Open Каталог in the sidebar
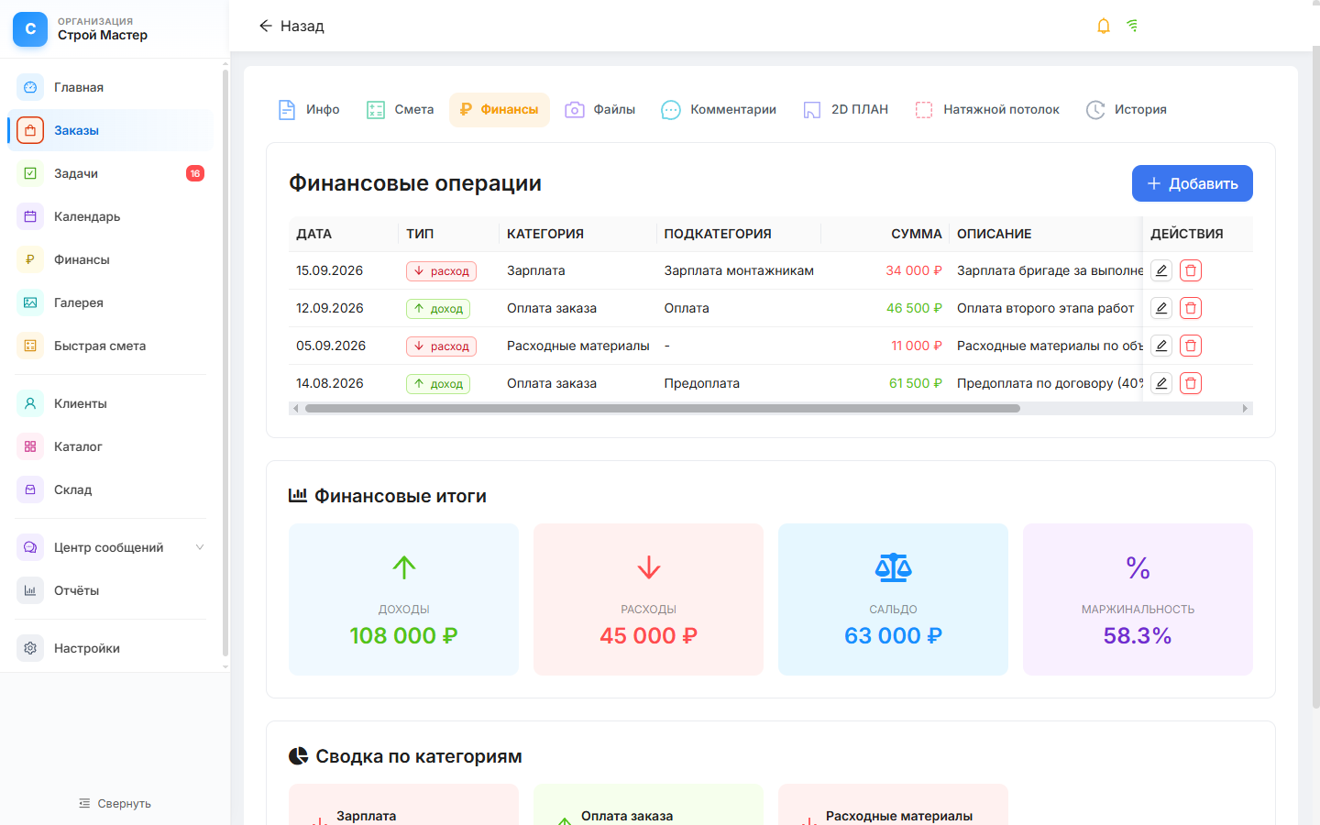The height and width of the screenshot is (825, 1320). [110, 446]
